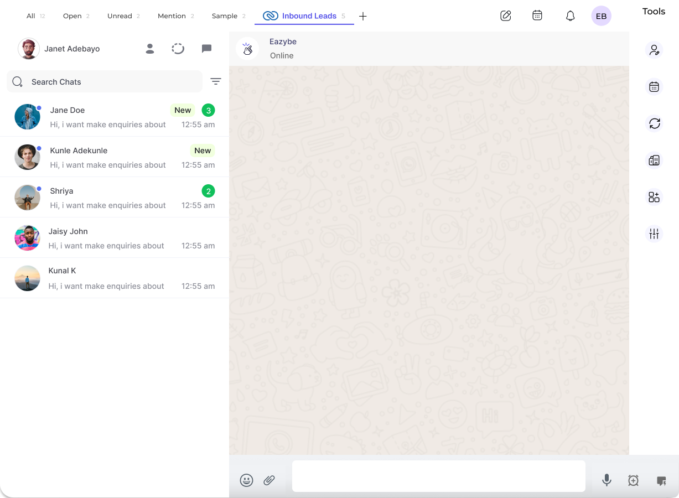
Task: Click Kunal K's avatar
Action: [27, 278]
